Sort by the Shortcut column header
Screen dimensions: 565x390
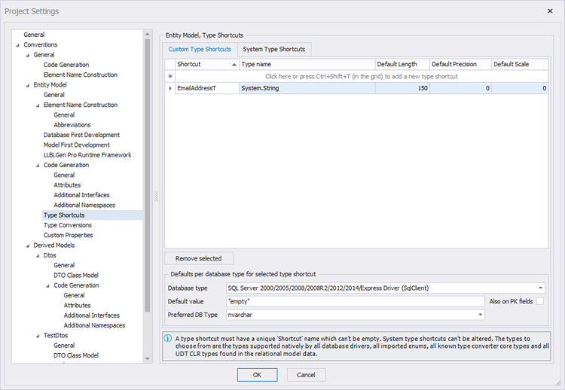(207, 64)
